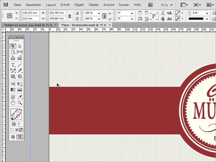Close the Flyer - Vorderseite.indd tab

pyautogui.click(x=110, y=25)
